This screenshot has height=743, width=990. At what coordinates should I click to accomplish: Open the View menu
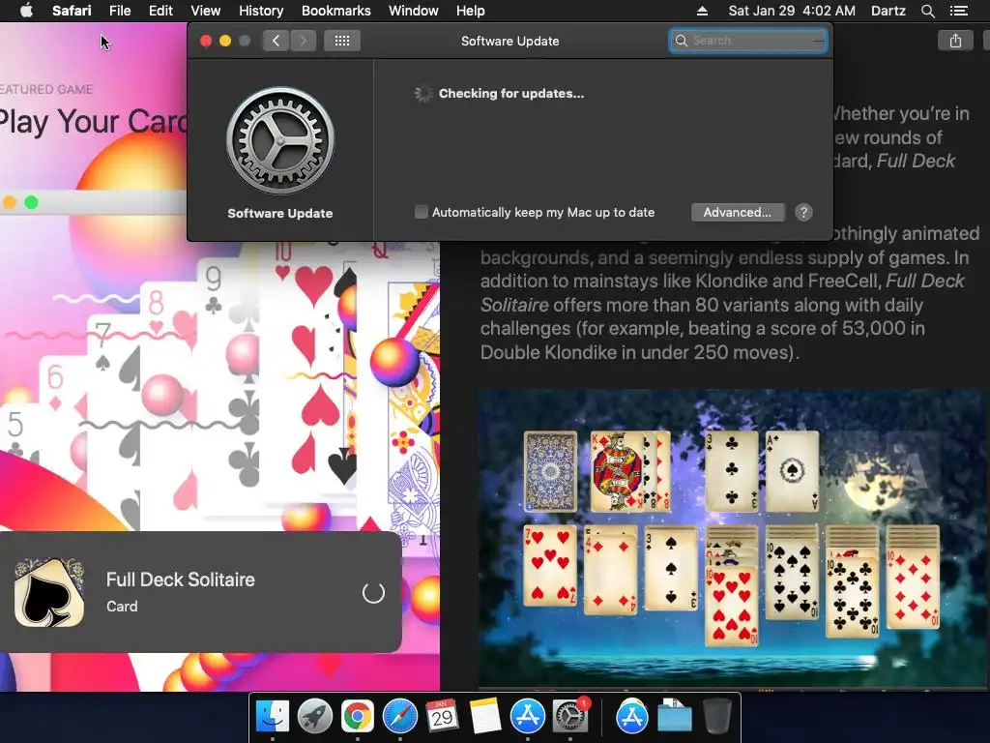coord(205,11)
